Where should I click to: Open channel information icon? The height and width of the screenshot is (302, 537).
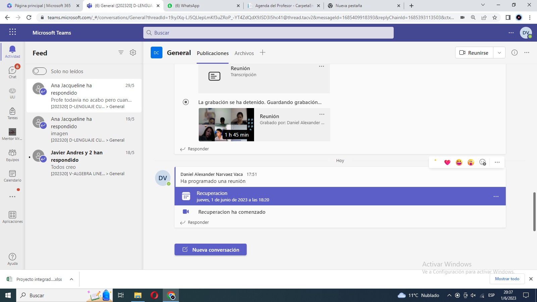[514, 53]
